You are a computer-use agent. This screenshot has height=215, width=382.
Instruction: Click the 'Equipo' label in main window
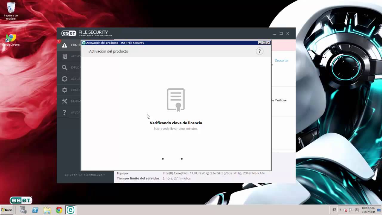[122, 173]
